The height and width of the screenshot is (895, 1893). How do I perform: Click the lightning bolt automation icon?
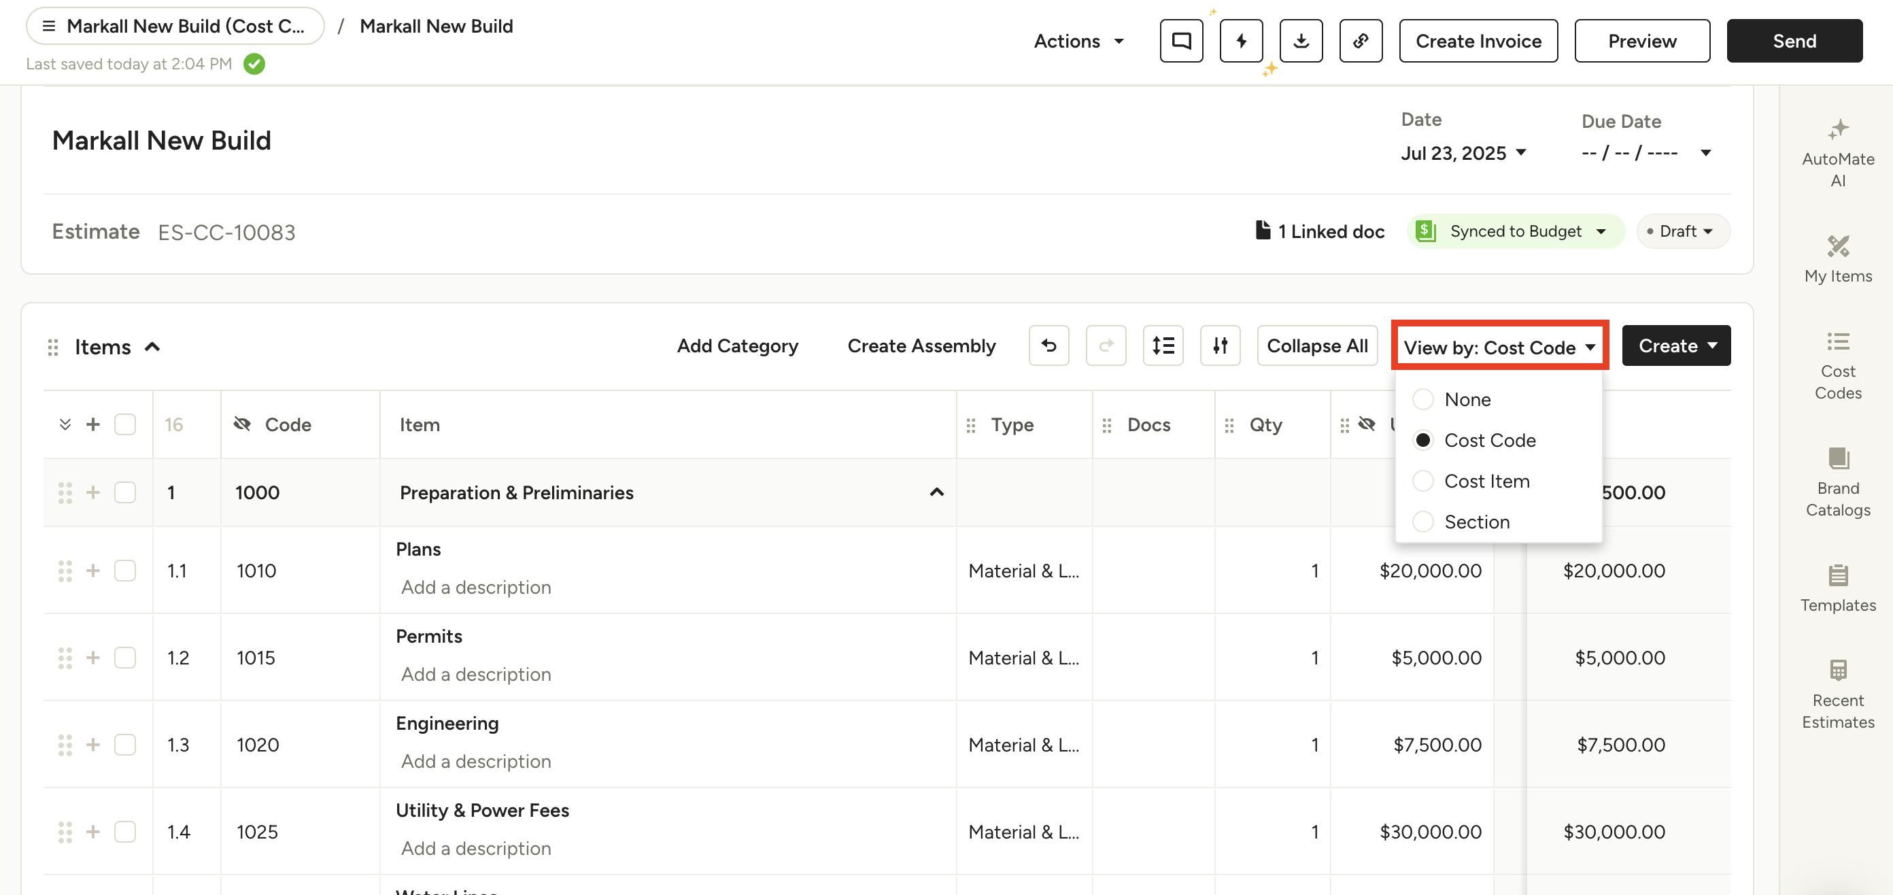(1241, 41)
